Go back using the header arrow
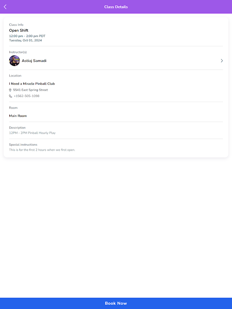The image size is (232, 309). tap(5, 7)
